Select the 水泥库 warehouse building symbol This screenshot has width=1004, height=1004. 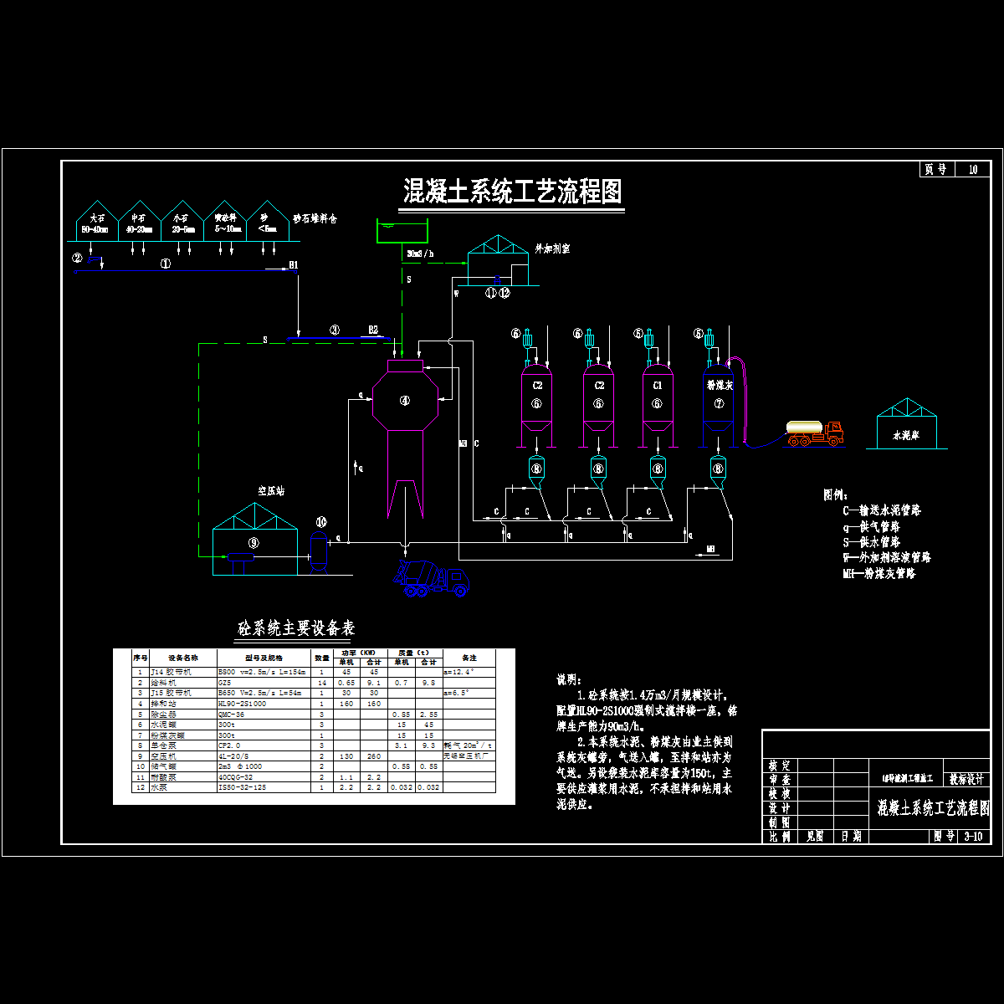point(907,424)
